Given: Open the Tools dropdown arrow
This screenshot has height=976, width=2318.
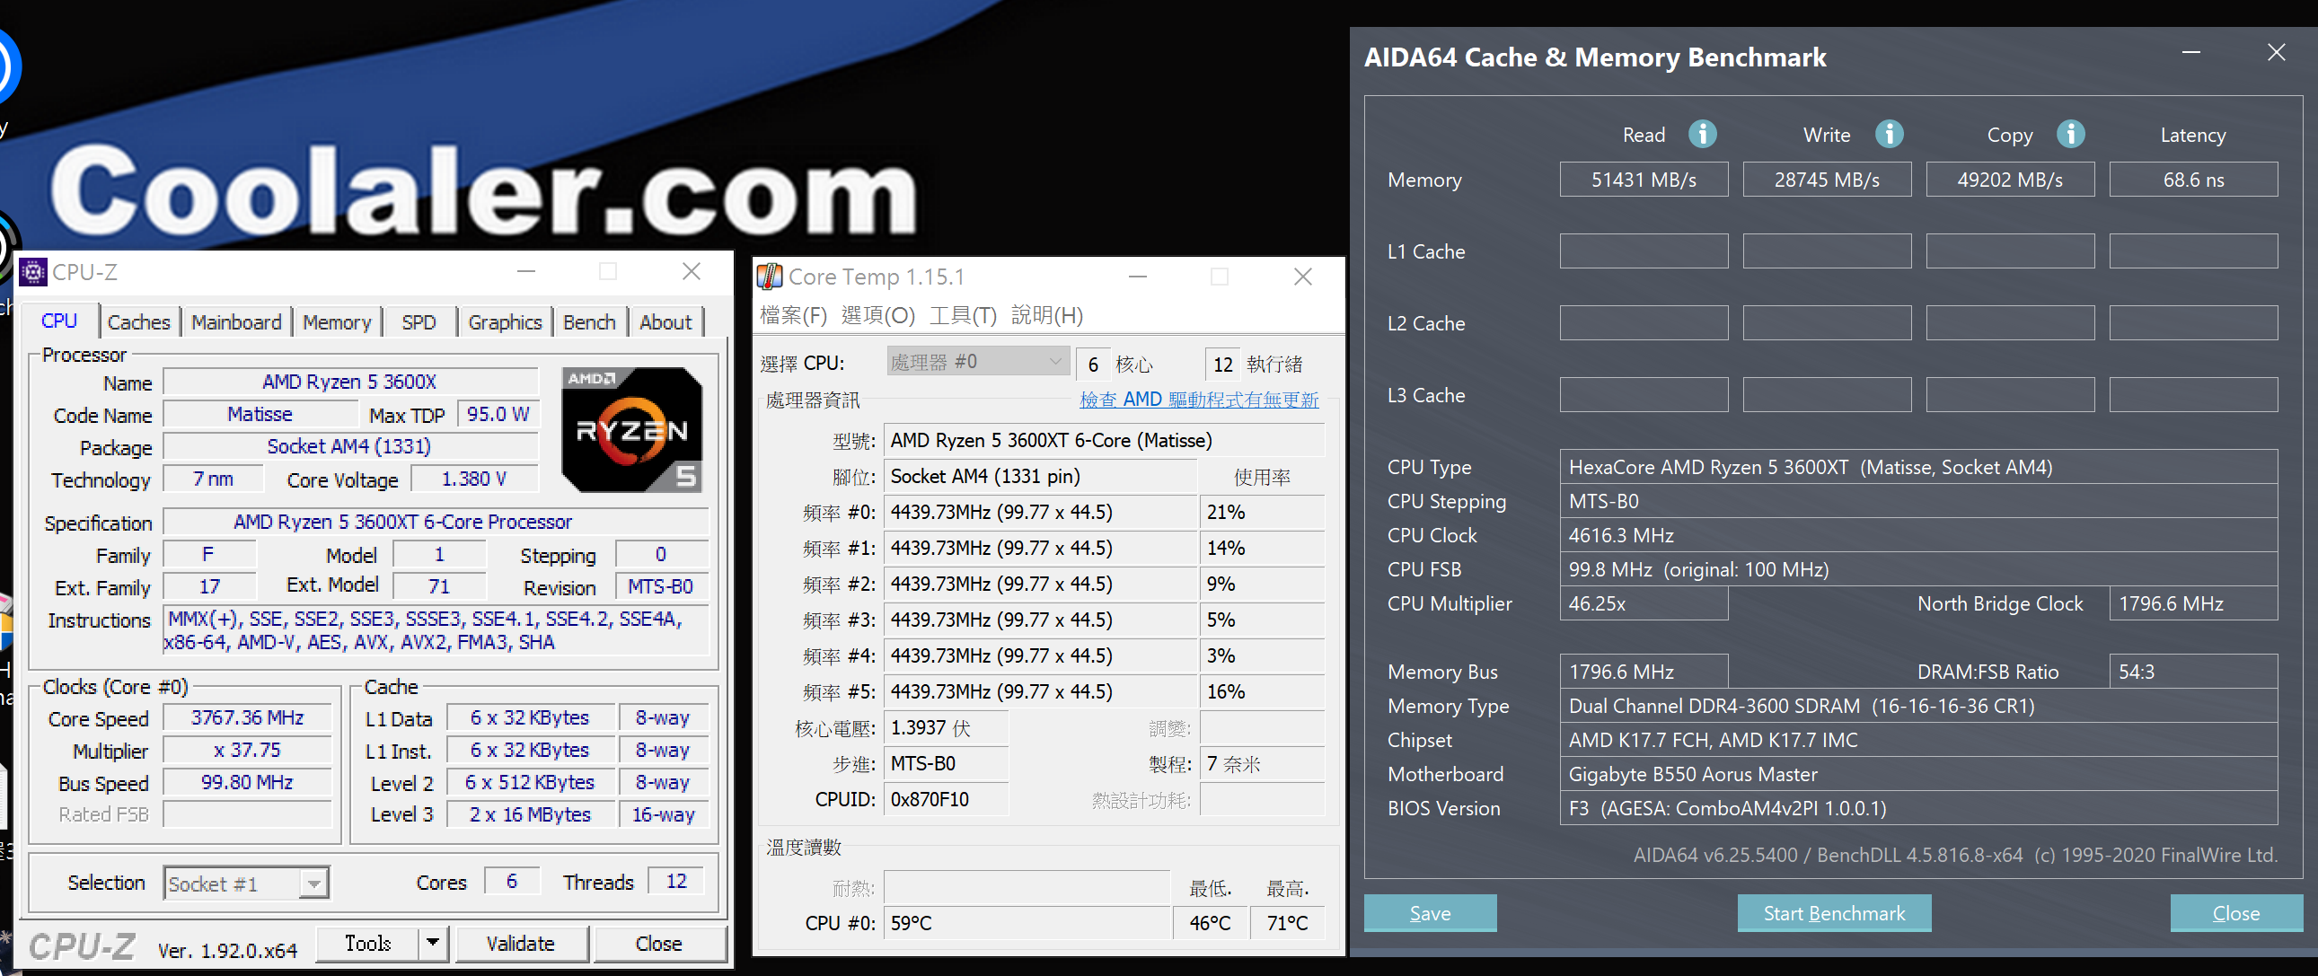Looking at the screenshot, I should pyautogui.click(x=434, y=943).
